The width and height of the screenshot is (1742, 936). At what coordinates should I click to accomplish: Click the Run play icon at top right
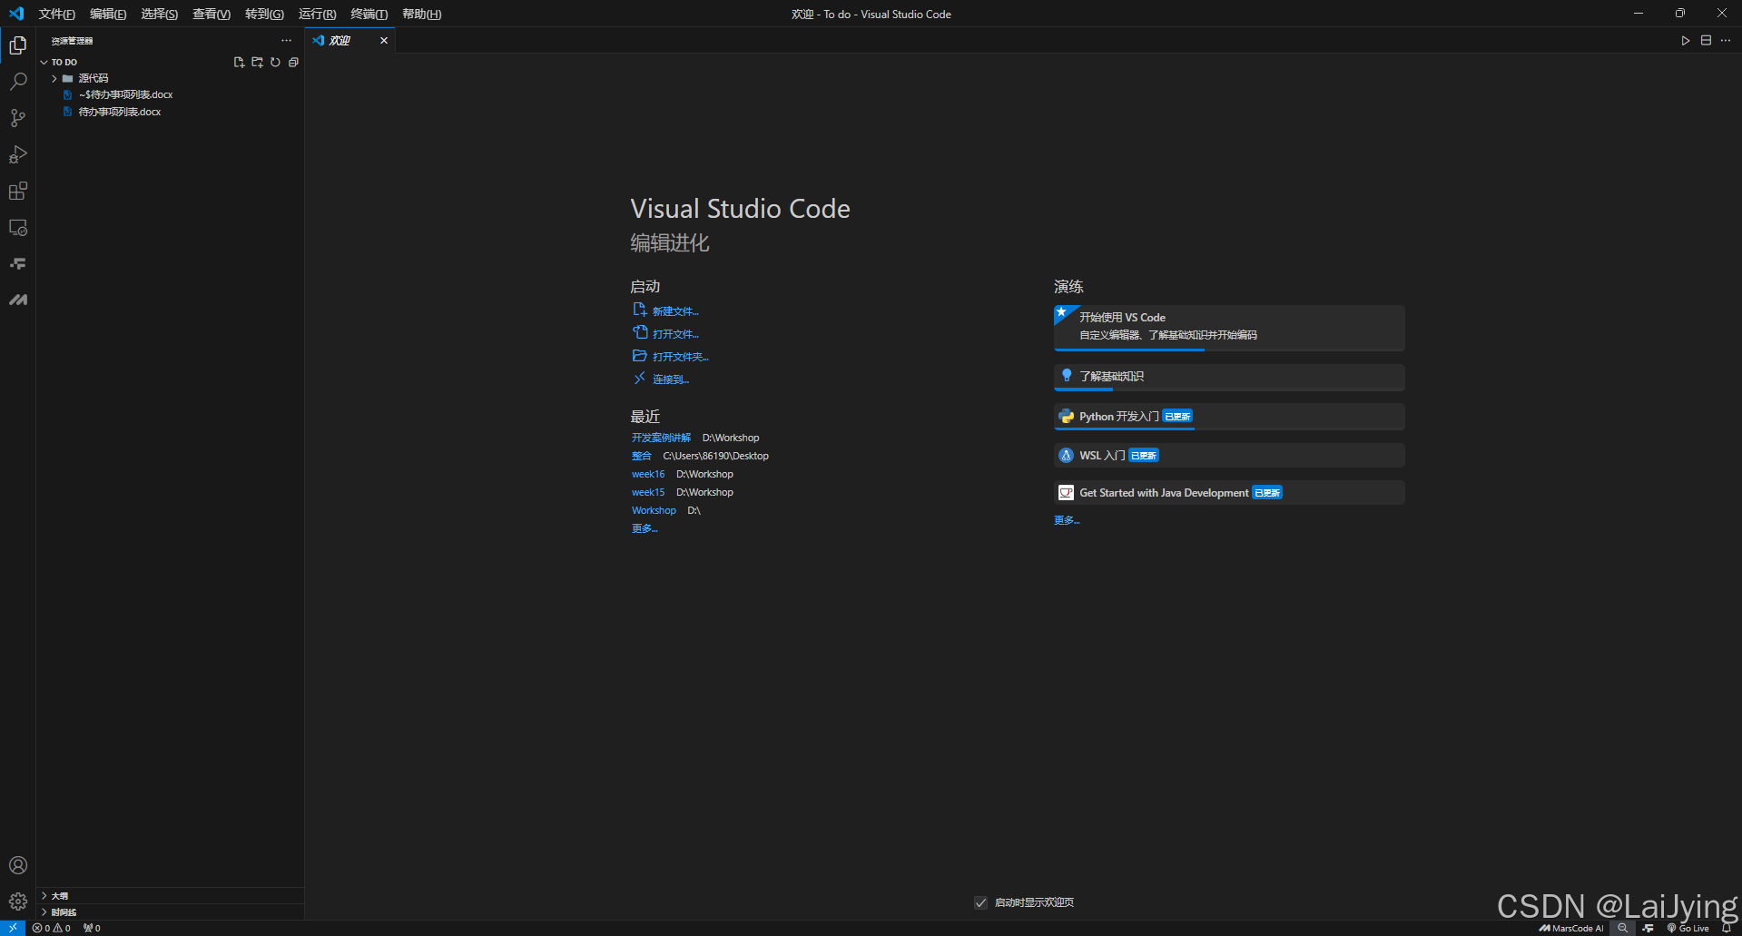1686,41
